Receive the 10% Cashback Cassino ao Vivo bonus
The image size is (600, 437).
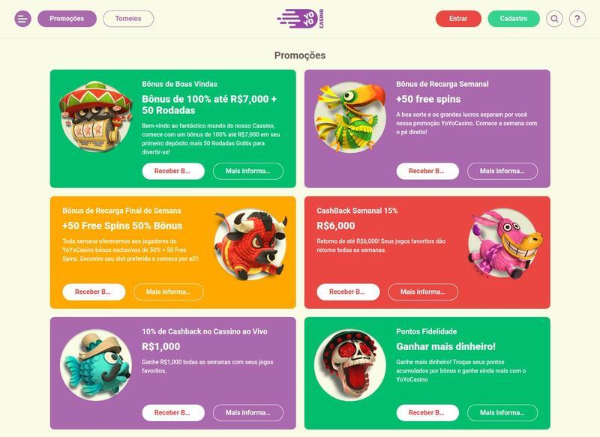173,412
